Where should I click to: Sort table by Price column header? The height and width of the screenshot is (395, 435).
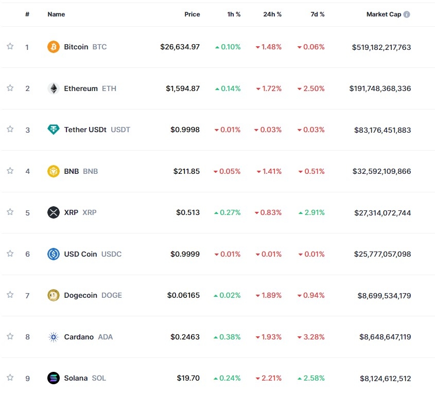coord(192,14)
